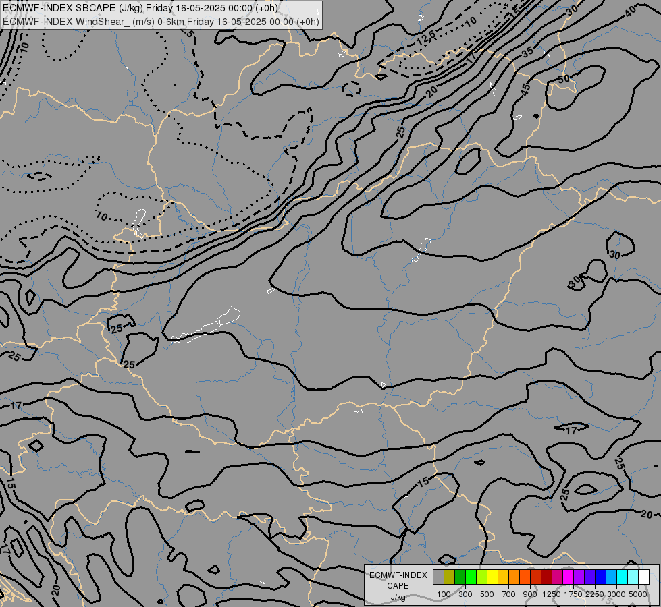The height and width of the screenshot is (607, 661).
Task: Click the 35 contour label
Action: tap(527, 52)
